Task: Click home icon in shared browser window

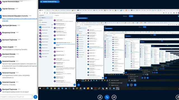Action: [x=47, y=13]
